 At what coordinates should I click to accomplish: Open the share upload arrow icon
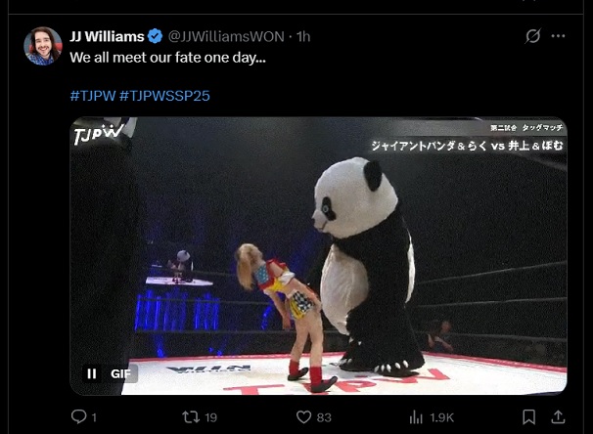point(558,416)
